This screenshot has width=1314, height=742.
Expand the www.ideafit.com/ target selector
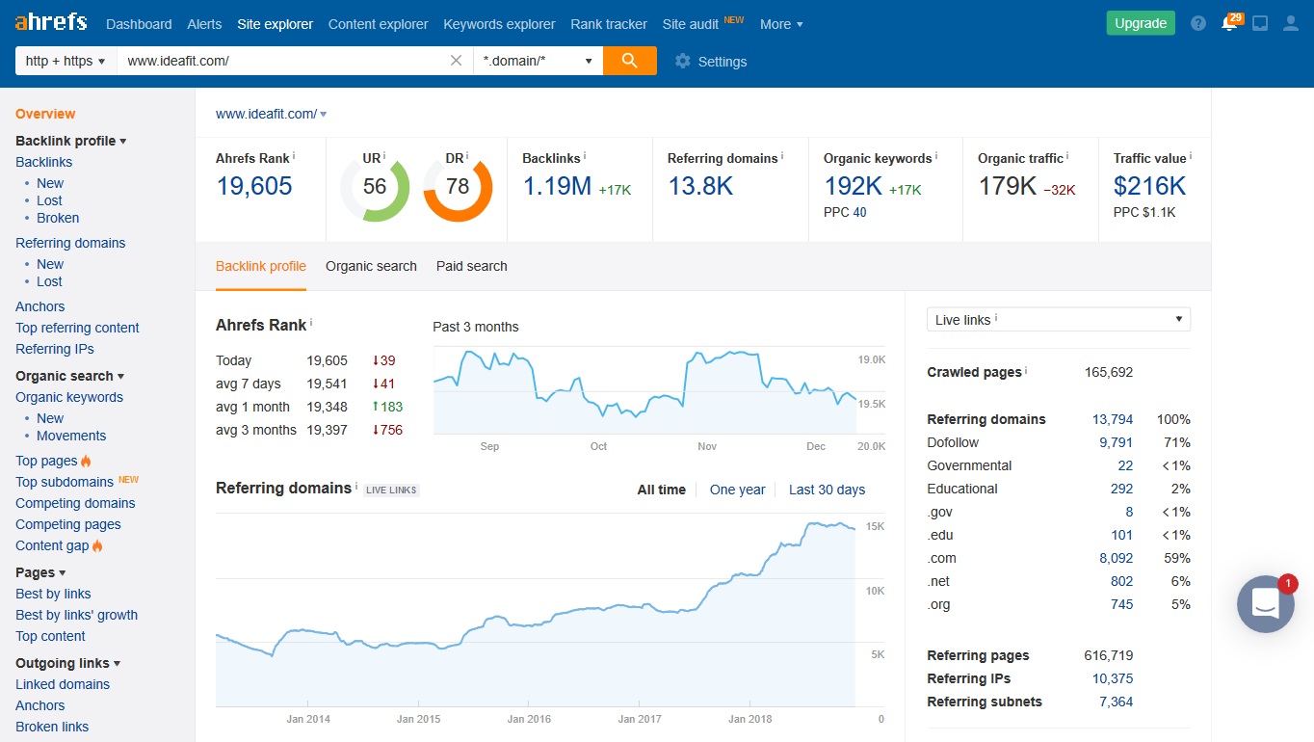point(271,113)
